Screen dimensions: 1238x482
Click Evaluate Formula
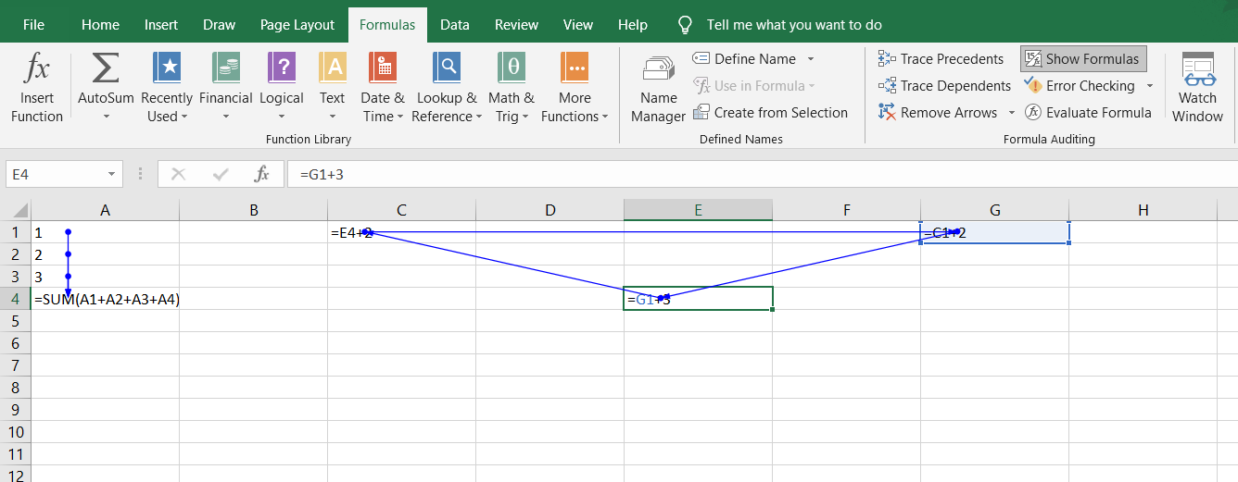pos(1087,113)
